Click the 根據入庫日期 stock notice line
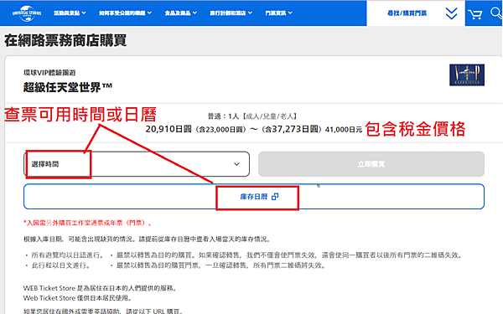Viewport: 503px width, 314px height. tap(148, 239)
